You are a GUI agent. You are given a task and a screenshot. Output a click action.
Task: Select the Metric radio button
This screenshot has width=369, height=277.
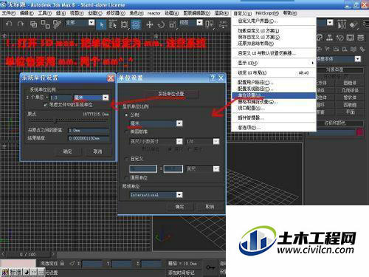(126, 114)
